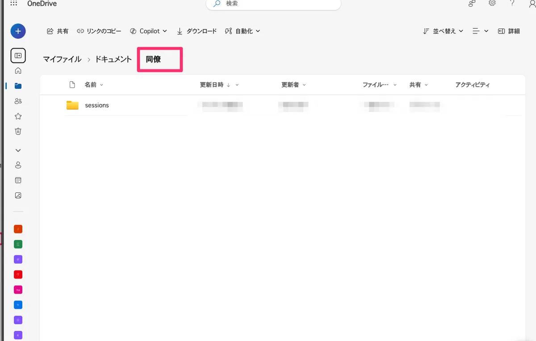The height and width of the screenshot is (341, 536).
Task: Open the 共有 column header menu
Action: [x=419, y=85]
